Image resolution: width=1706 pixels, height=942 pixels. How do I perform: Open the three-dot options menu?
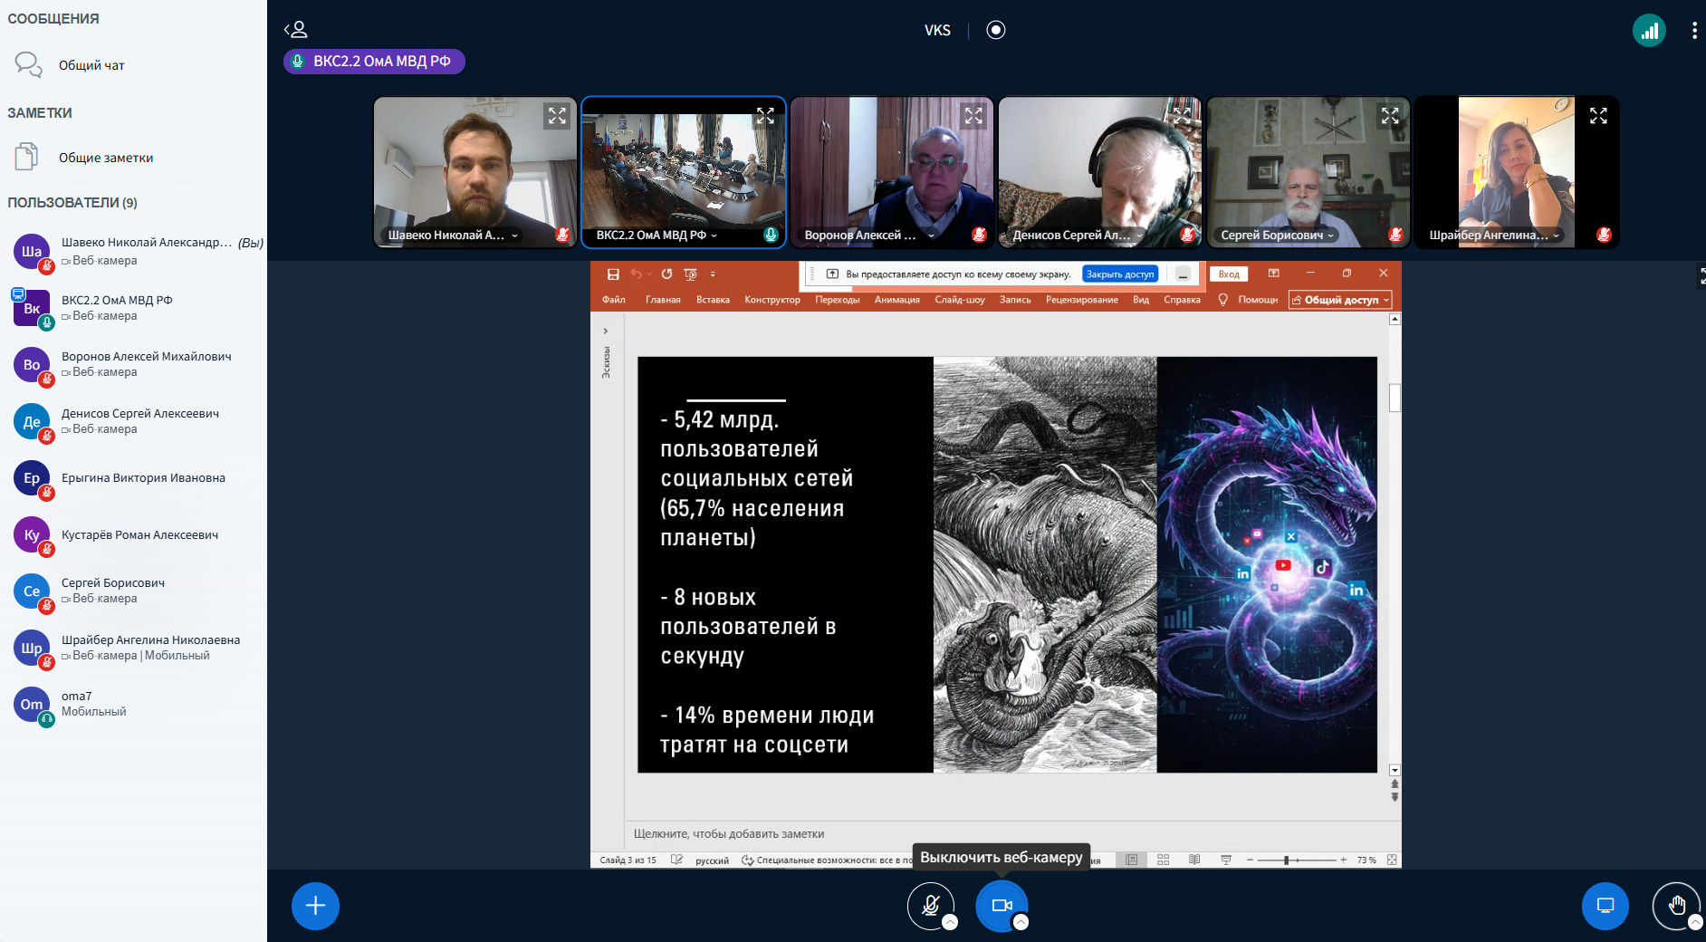coord(1694,31)
